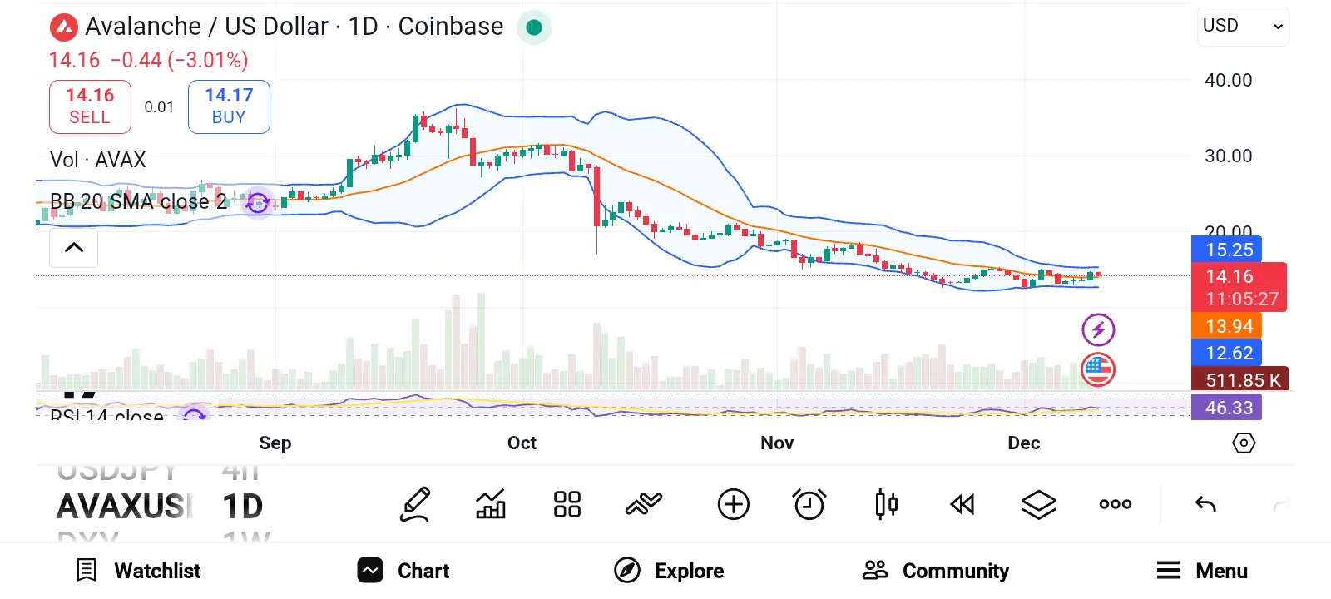Open the USD currency dropdown
This screenshot has width=1331, height=599.
point(1243,27)
